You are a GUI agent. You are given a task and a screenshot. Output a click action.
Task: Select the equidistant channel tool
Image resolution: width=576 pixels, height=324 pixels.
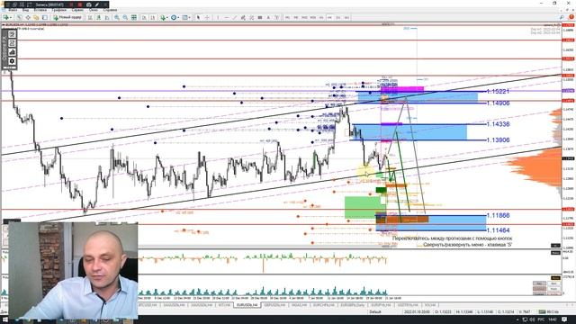(243, 17)
